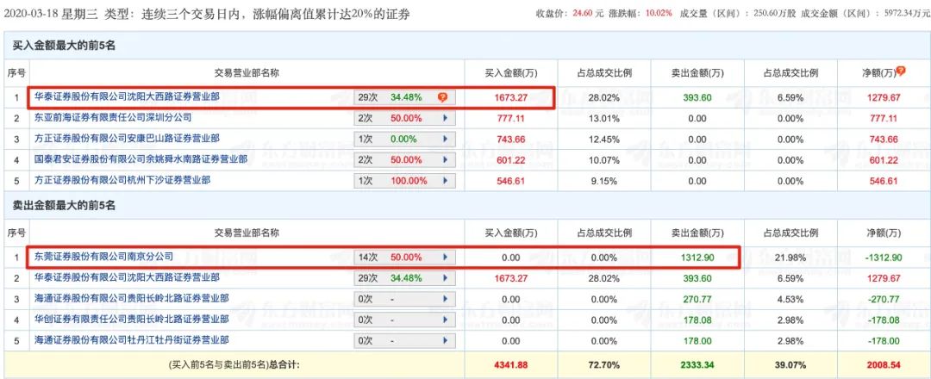Expand the 海通证券贵阳长岭北路 row arrow
Viewport: 931px width, 379px height.
point(445,299)
